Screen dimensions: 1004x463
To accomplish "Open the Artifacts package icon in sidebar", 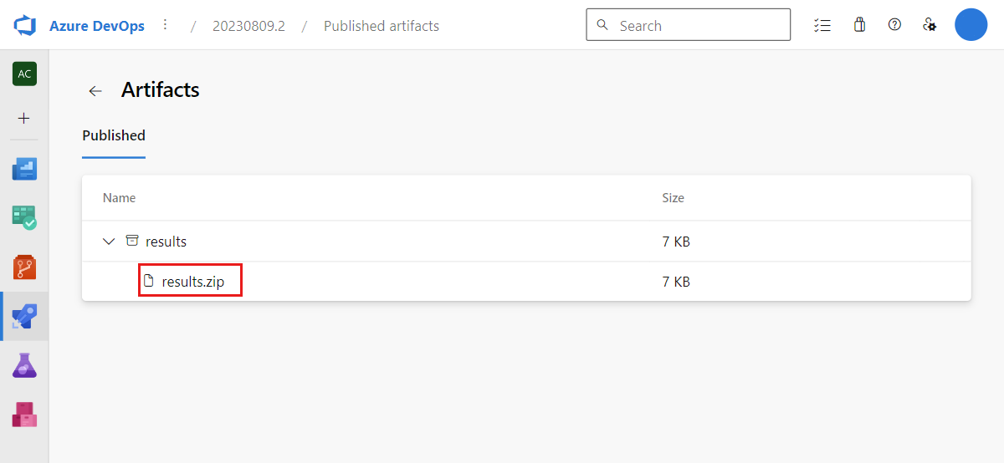I will pyautogui.click(x=24, y=415).
